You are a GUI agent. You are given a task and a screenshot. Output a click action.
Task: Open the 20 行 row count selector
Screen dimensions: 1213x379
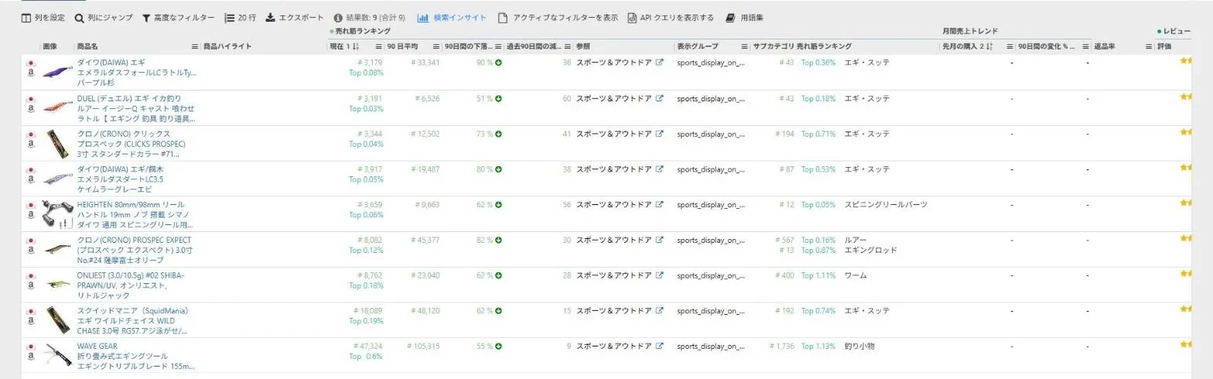(241, 18)
